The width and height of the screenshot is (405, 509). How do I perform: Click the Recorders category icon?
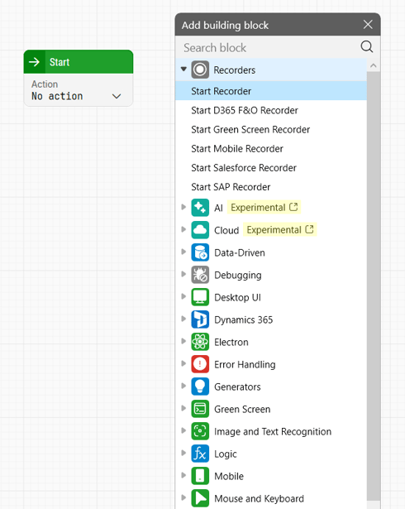[200, 70]
